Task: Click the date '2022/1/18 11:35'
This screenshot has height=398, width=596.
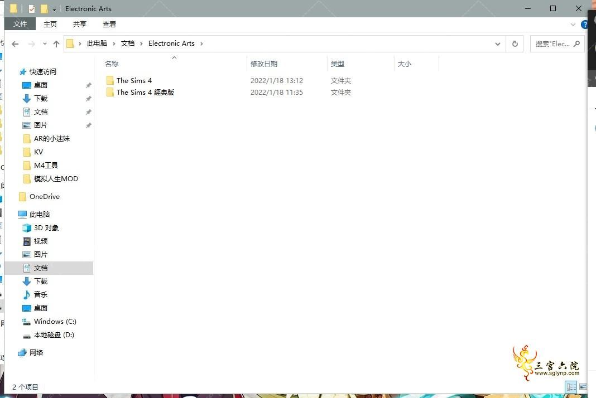Action: [x=277, y=93]
